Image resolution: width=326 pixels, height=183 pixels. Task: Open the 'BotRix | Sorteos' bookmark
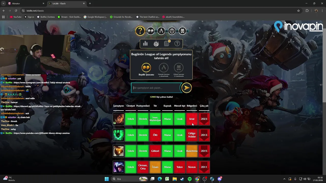click(x=46, y=17)
